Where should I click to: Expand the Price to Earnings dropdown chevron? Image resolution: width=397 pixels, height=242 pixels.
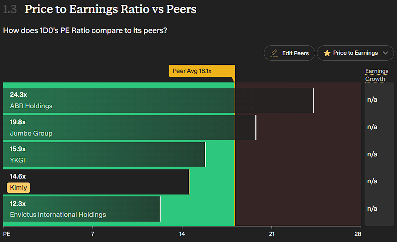point(385,53)
